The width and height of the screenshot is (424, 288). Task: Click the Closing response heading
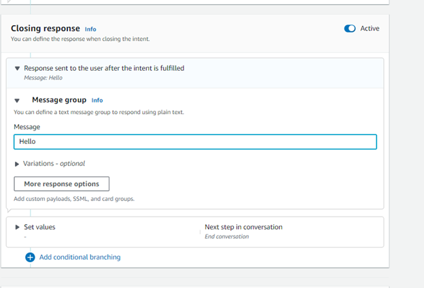(x=46, y=29)
